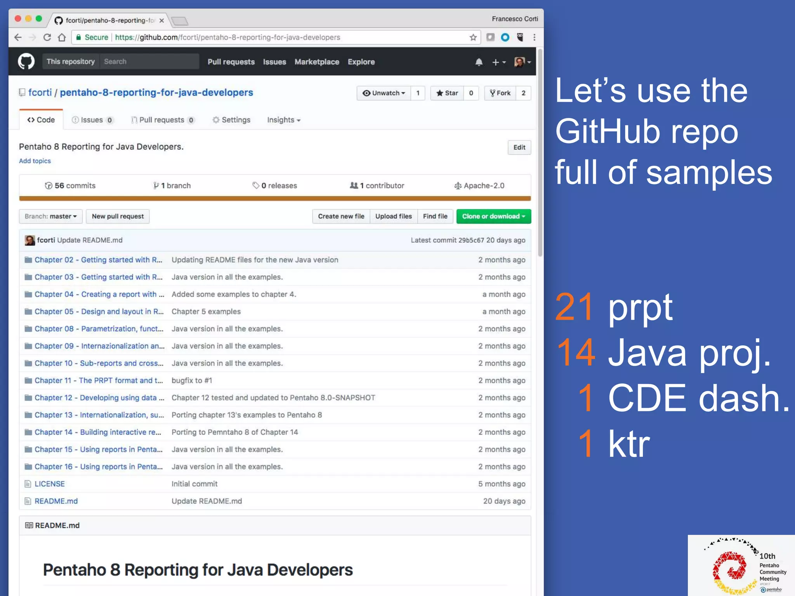Open Pull requests in the top navigation
Image resolution: width=795 pixels, height=596 pixels.
(231, 62)
